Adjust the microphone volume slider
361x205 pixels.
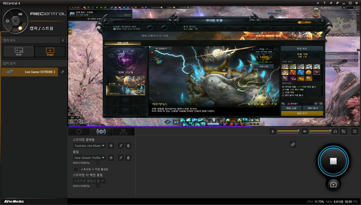(x=288, y=131)
